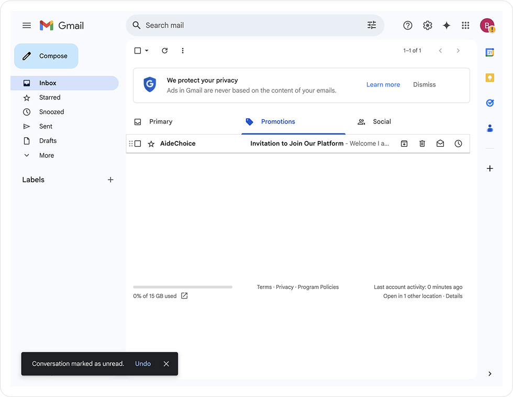Screen dimensions: 513x397
Task: Open the main menu hamburger icon
Action: [27, 25]
